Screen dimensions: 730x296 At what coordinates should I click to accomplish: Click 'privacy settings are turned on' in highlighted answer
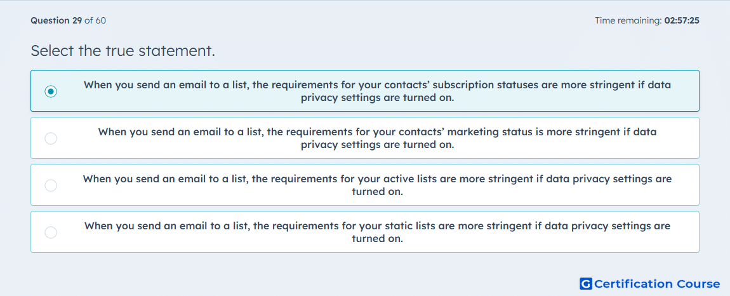click(x=377, y=98)
